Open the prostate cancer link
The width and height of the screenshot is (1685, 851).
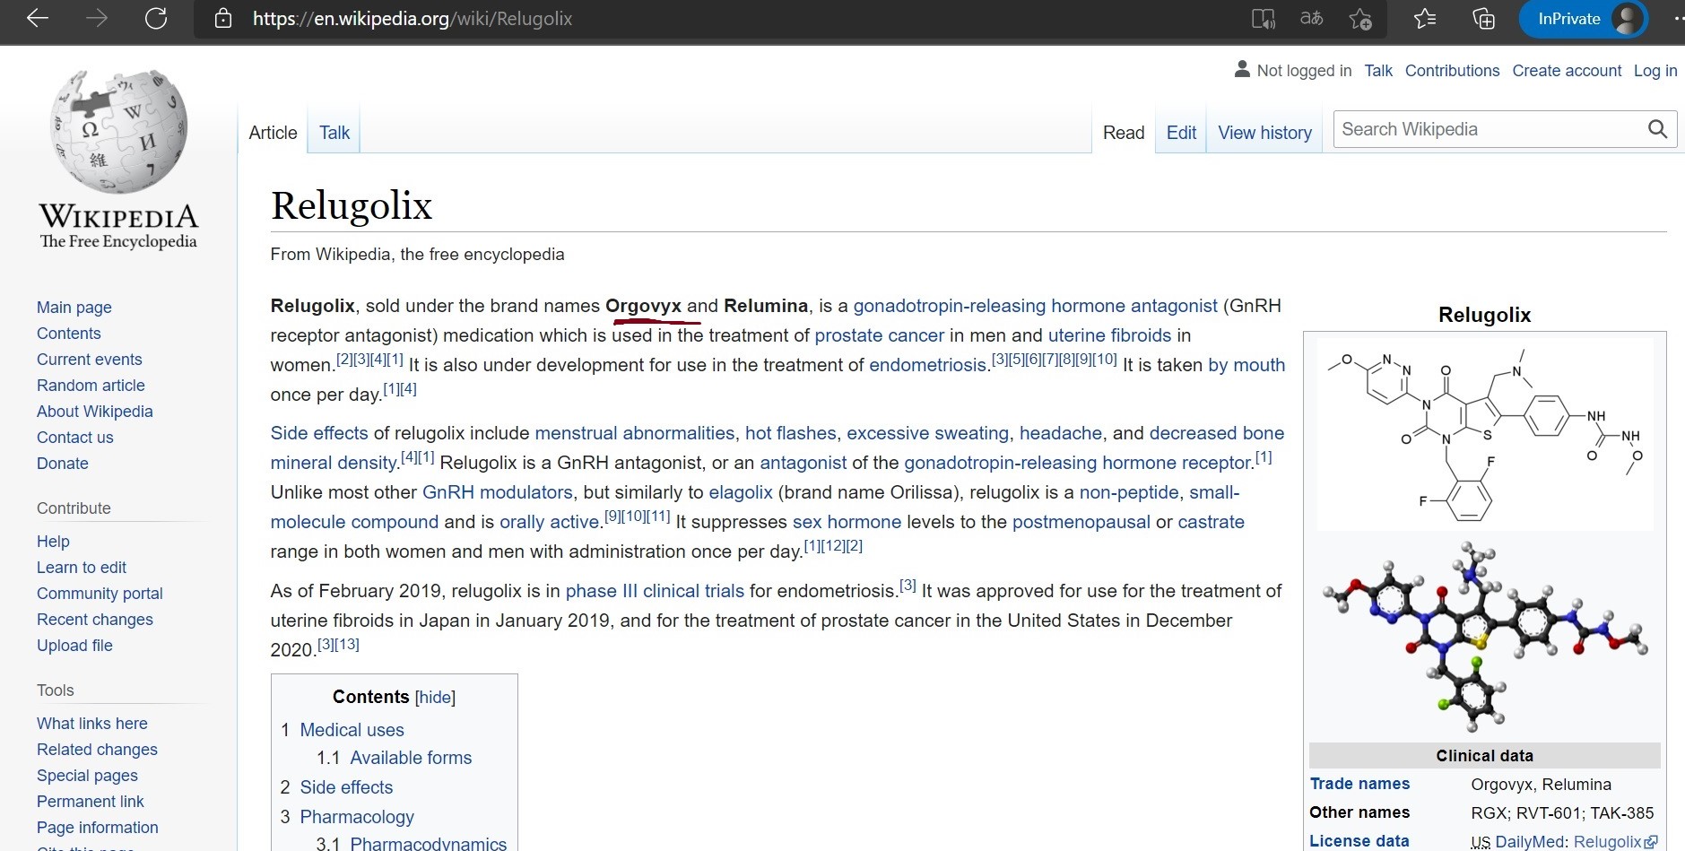879,335
